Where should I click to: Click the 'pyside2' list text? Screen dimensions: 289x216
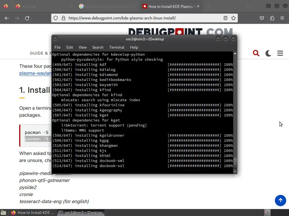pyautogui.click(x=28, y=187)
